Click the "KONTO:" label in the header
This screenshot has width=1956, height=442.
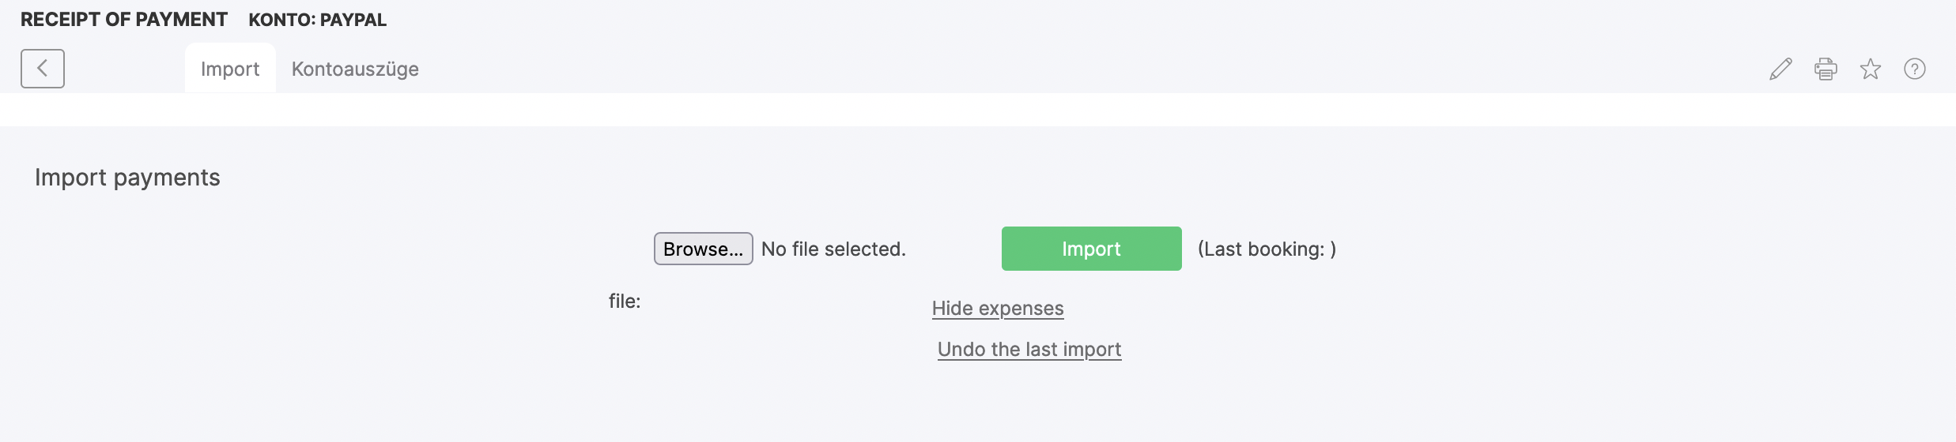coord(281,21)
